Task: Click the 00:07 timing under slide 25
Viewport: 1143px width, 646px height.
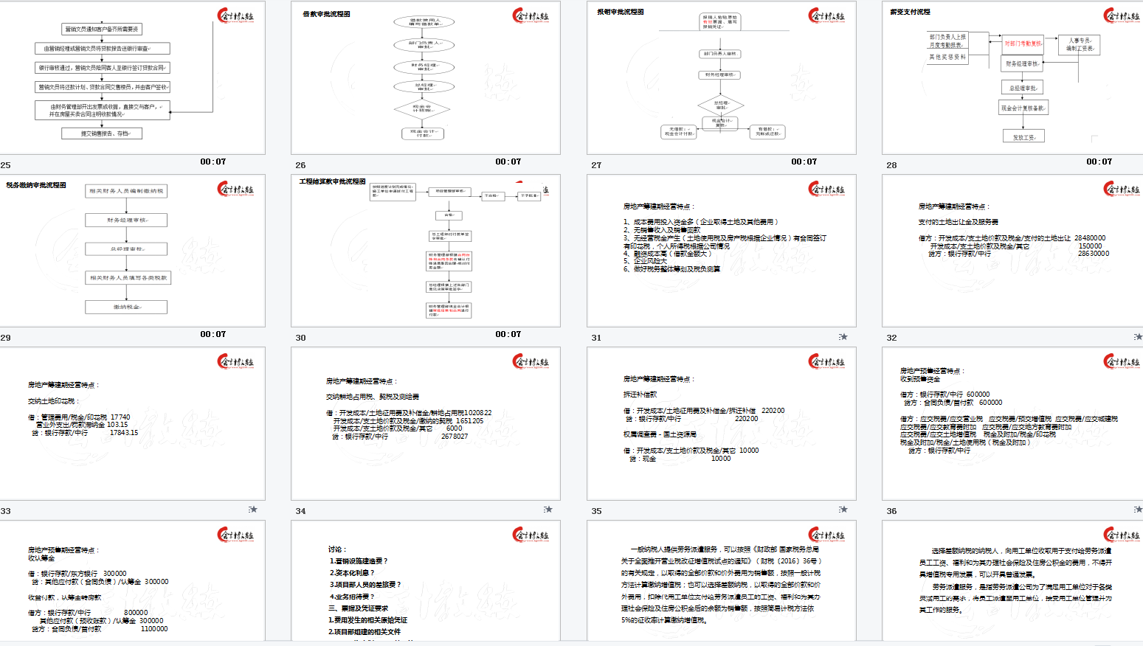Action: tap(213, 161)
